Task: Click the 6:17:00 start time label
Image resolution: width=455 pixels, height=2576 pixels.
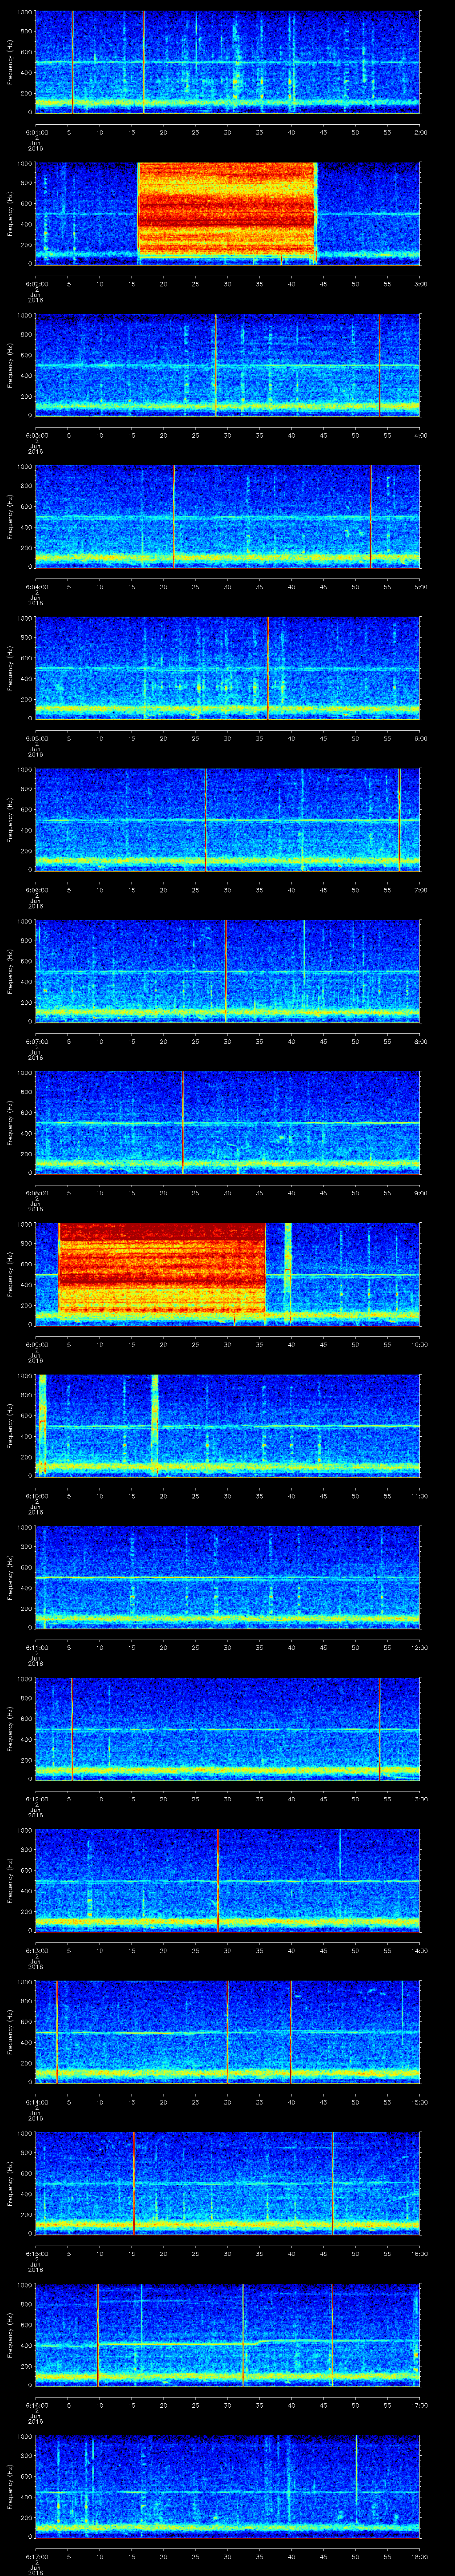Action: point(37,2557)
